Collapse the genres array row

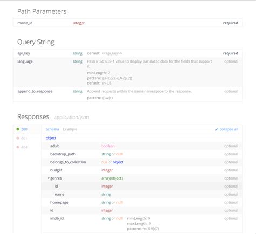(x=49, y=178)
